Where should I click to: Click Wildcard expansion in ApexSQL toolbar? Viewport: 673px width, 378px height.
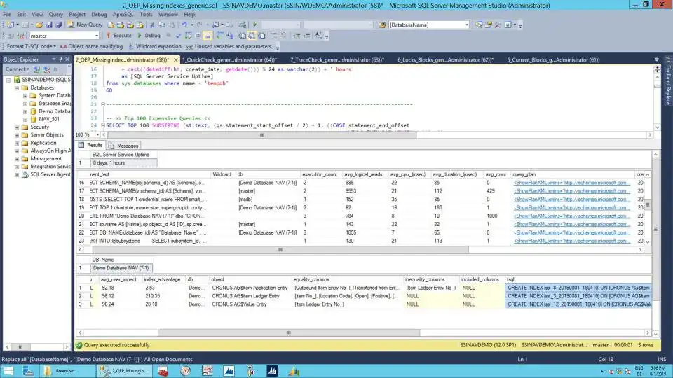[155, 46]
